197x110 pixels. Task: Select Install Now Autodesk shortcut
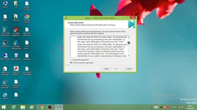point(5,71)
